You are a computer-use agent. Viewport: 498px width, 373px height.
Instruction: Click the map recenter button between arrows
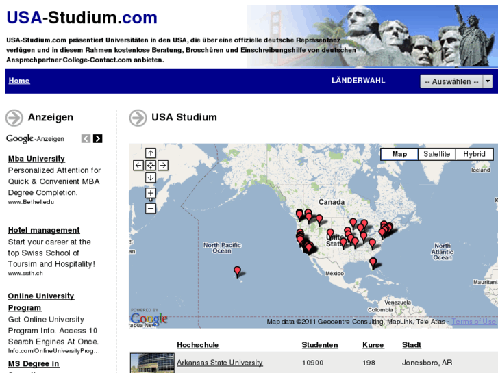(x=151, y=166)
